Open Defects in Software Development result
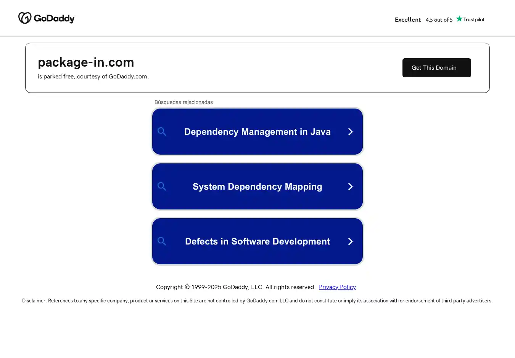Viewport: 515px width, 358px height. point(257,241)
